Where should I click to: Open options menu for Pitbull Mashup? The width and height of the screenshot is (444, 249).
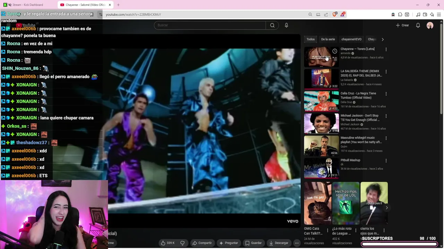coord(386,160)
